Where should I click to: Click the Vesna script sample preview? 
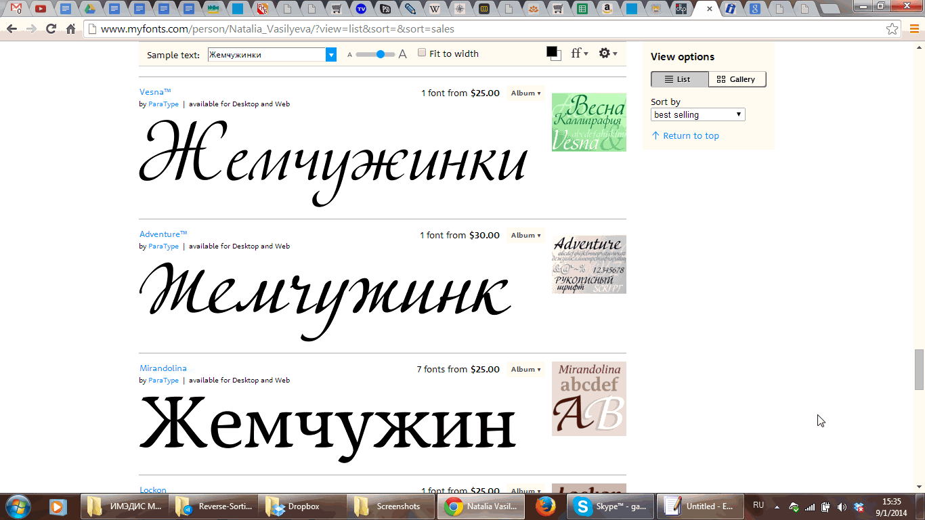(333, 162)
